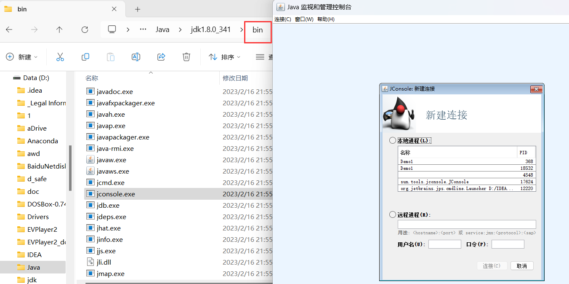Select the 本地进程(L) radio button
569x284 pixels.
(x=392, y=140)
